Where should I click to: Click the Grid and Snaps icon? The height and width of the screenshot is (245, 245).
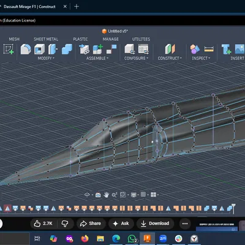coord(143,194)
